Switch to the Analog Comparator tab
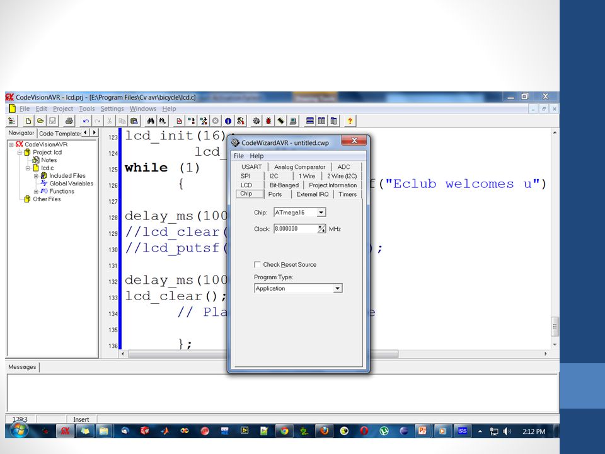Viewport: 605px width, 454px height. (299, 166)
